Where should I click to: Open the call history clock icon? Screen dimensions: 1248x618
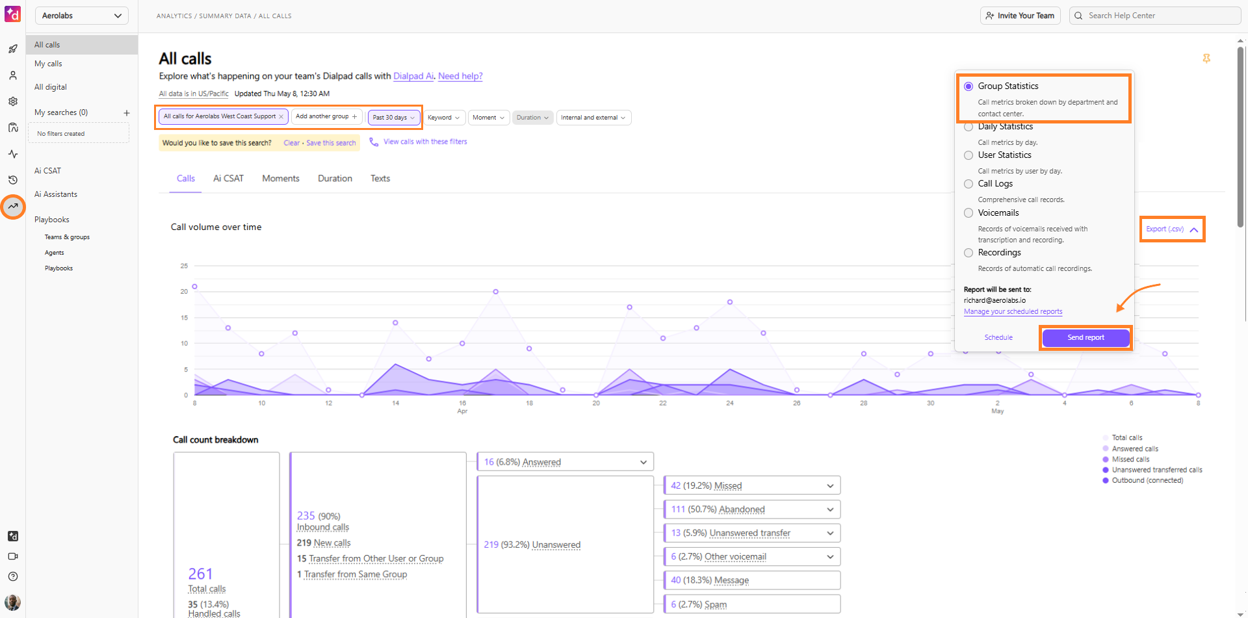click(13, 180)
